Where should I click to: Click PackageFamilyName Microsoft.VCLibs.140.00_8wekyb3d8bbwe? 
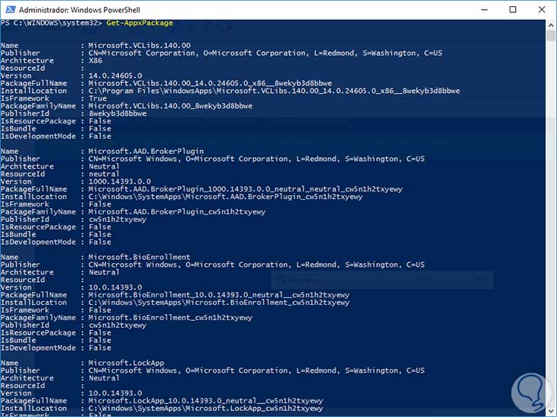(170, 106)
